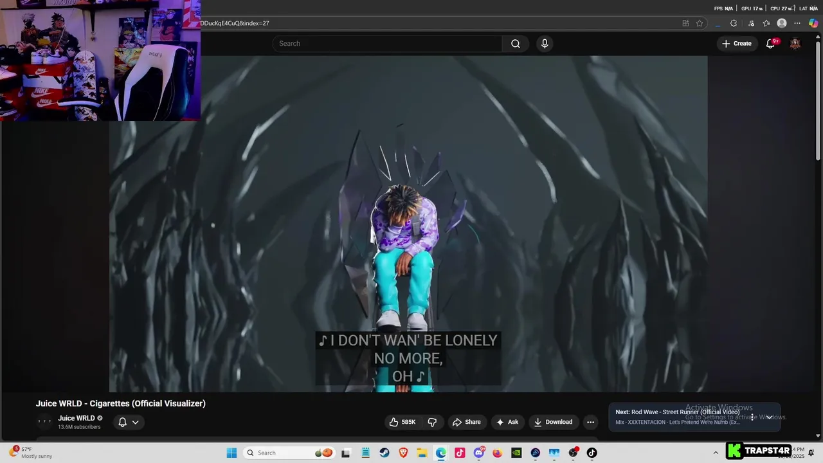Open TikTok app in taskbar

592,453
